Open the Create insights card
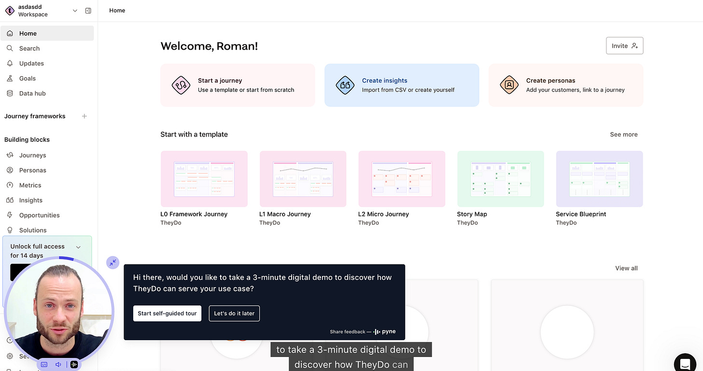This screenshot has height=371, width=703. 402,85
